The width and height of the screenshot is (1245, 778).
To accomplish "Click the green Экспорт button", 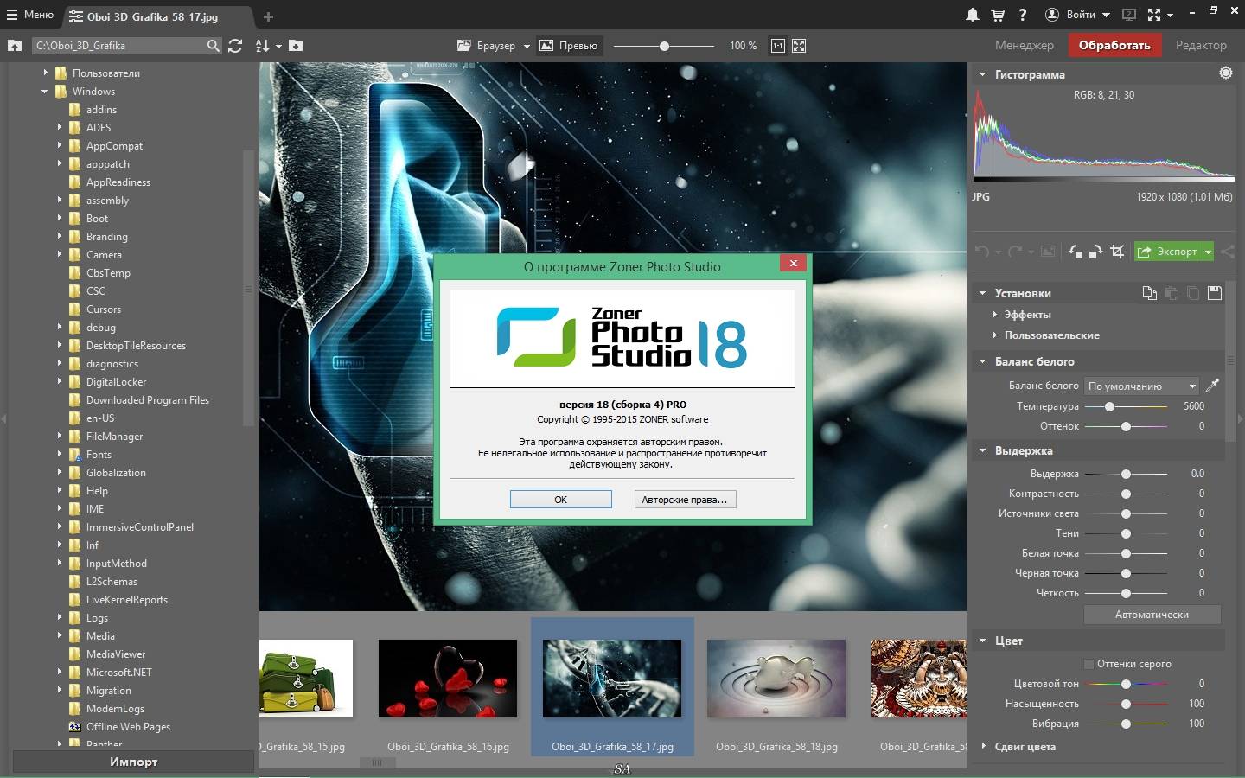I will pos(1168,252).
